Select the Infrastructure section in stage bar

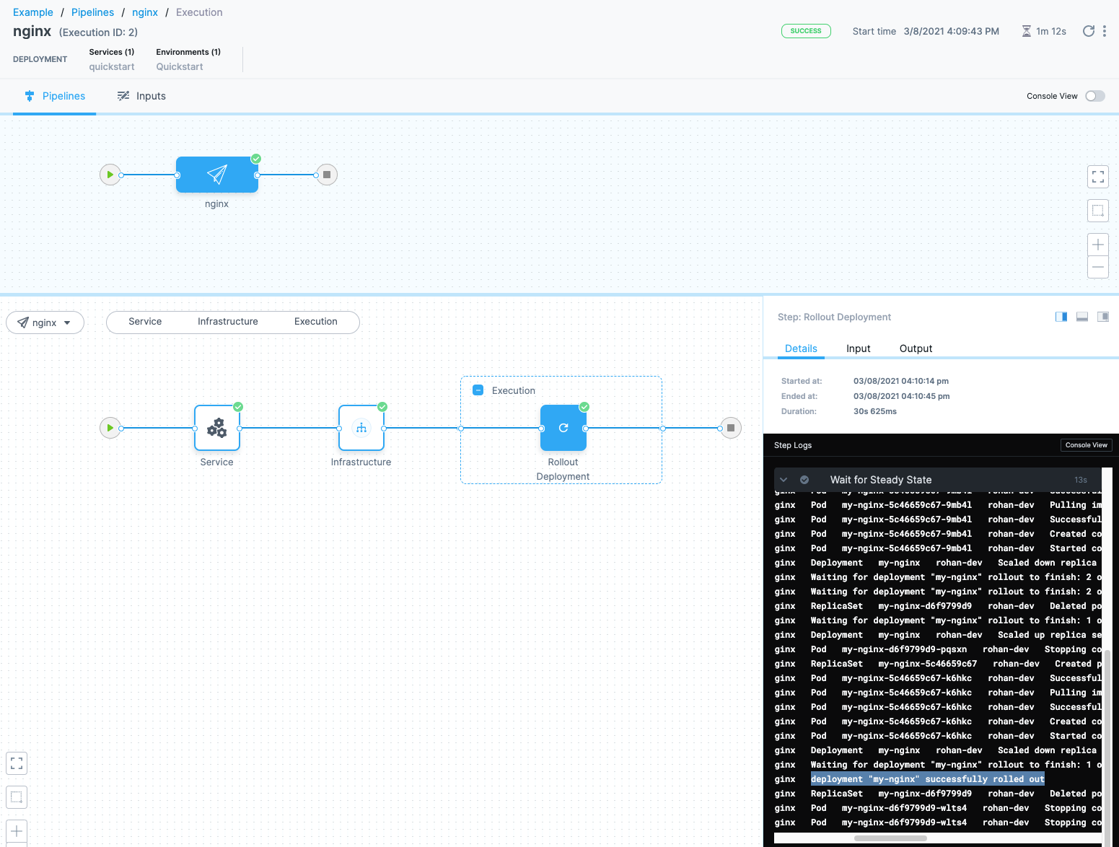click(x=227, y=322)
